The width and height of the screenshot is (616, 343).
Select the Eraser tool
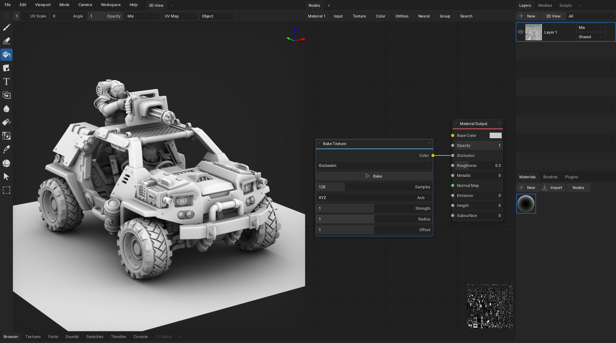point(6,41)
